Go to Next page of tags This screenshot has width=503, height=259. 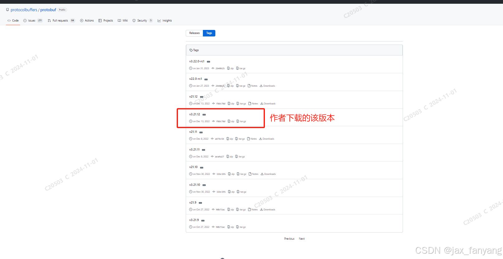(302, 239)
